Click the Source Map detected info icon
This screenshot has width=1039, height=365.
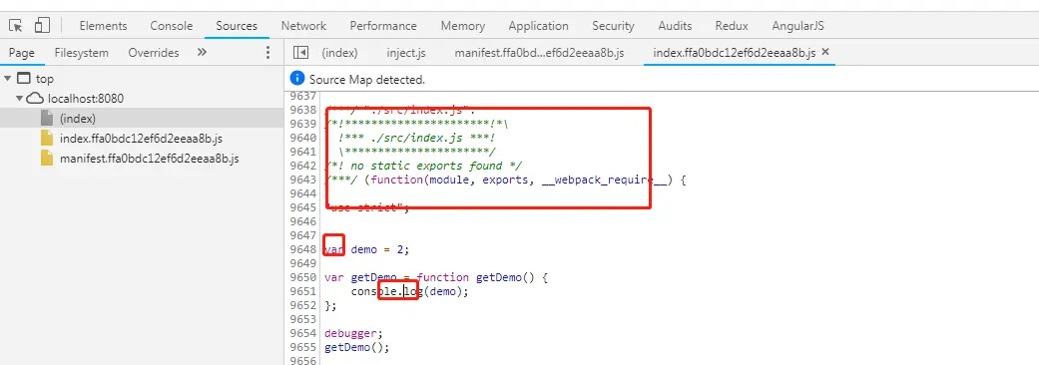coord(297,79)
